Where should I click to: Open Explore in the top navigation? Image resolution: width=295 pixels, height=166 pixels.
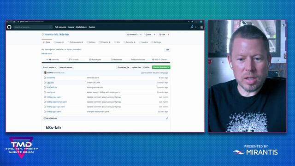(x=92, y=27)
